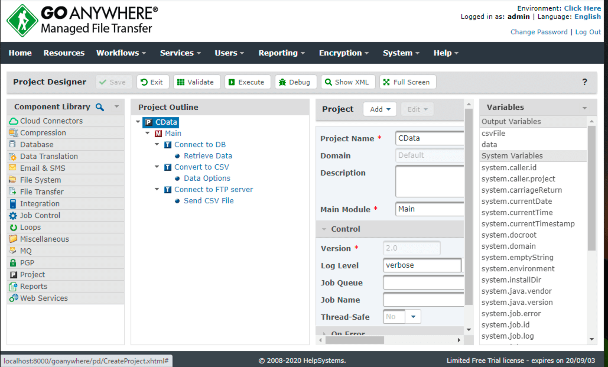Open the Users menu

click(x=229, y=53)
